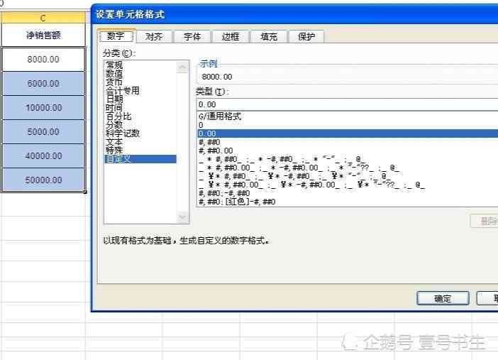
Task: Select 数值 category
Action: 114,74
